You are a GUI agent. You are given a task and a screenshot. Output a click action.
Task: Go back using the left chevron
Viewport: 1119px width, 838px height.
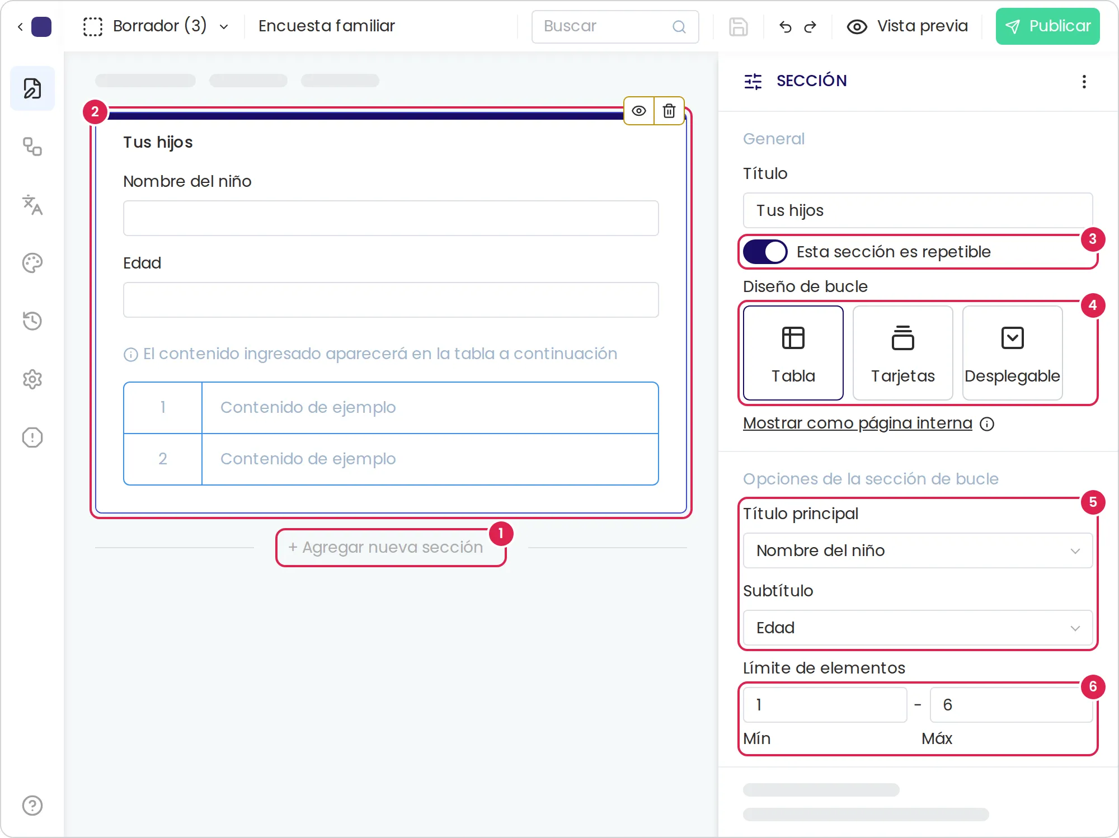[20, 26]
